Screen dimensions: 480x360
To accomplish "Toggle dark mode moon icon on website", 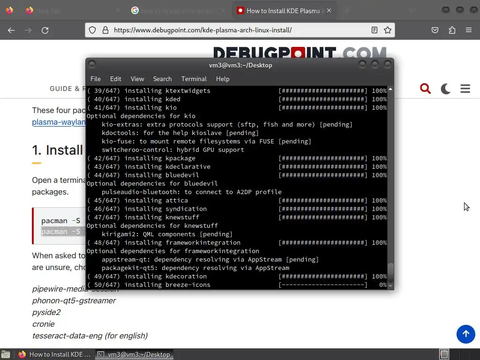I will point(445,89).
